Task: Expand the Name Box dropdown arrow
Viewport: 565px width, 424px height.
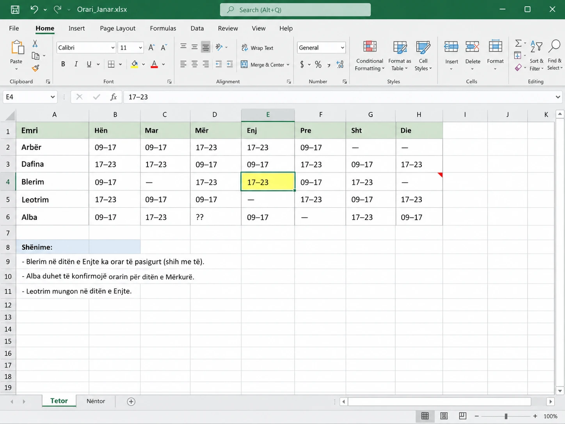Action: point(53,97)
